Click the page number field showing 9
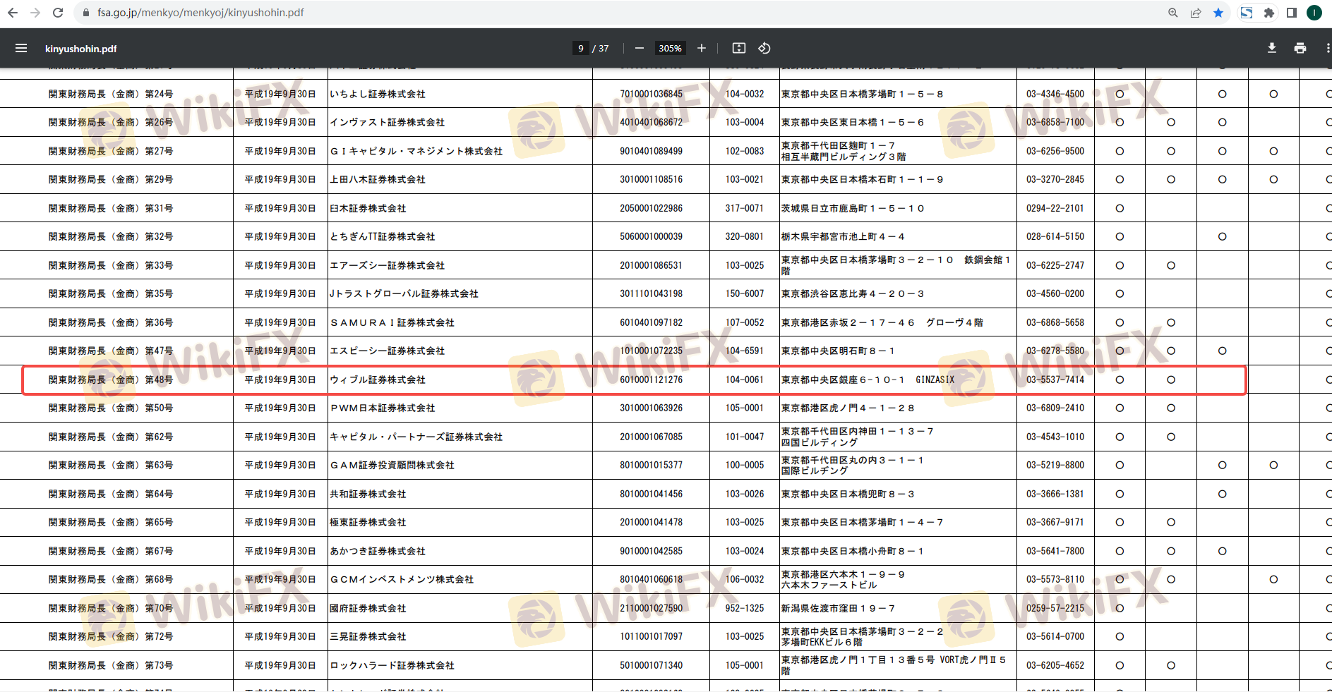The width and height of the screenshot is (1332, 692). (580, 48)
